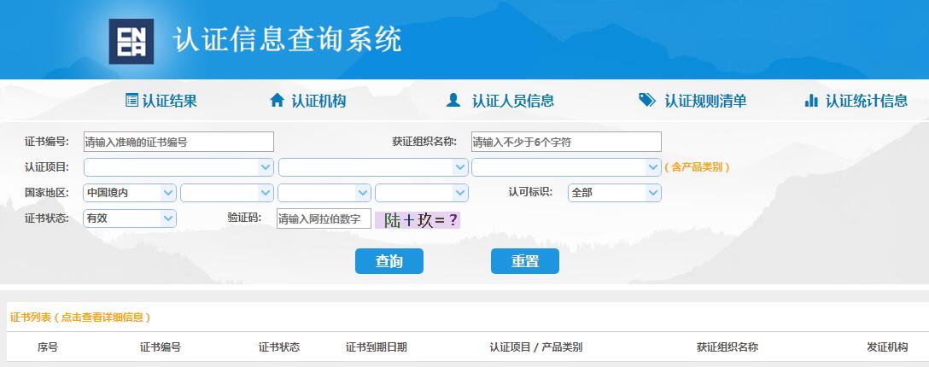Expand the 认可标识 dropdown showing 全部

coord(615,193)
